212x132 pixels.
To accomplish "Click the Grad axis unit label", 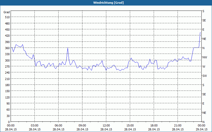I will pyautogui.click(x=7, y=12).
